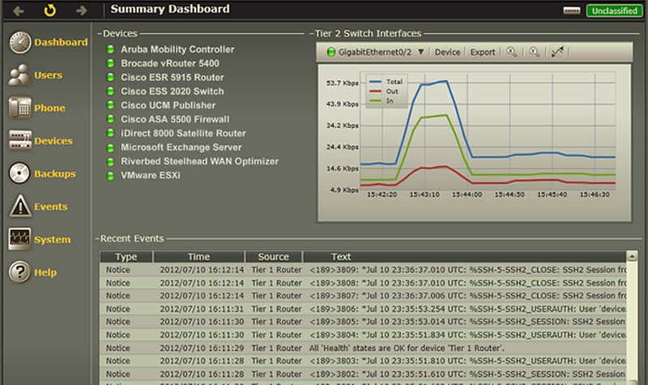Select the System menu label
The height and width of the screenshot is (385, 648).
pos(53,239)
